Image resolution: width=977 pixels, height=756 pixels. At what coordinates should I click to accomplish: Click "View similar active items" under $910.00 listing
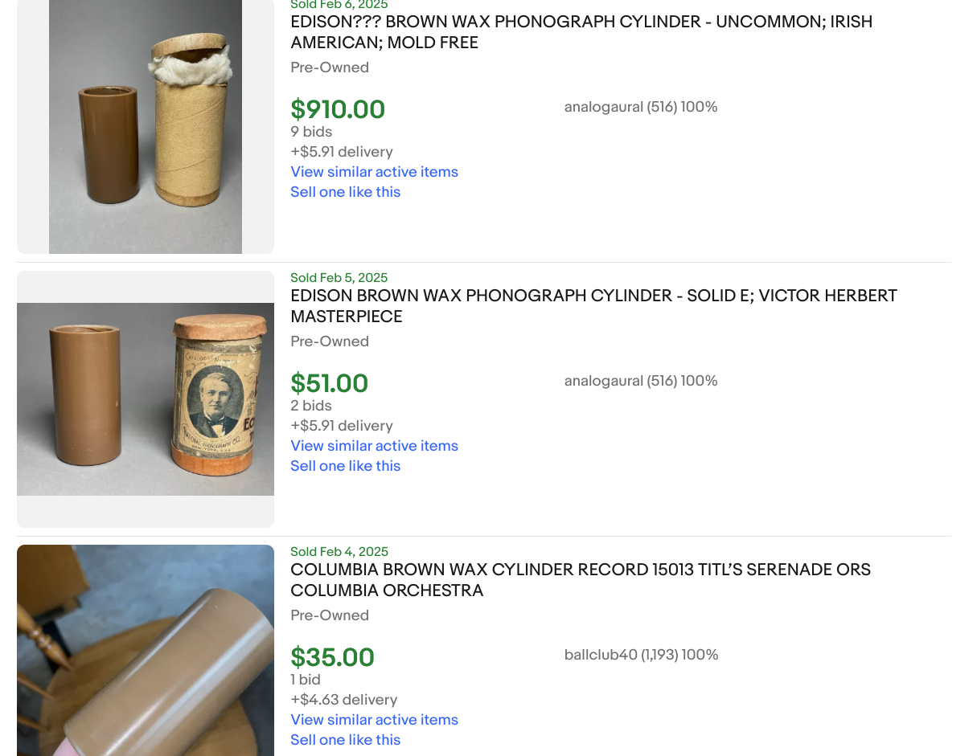[x=374, y=172]
